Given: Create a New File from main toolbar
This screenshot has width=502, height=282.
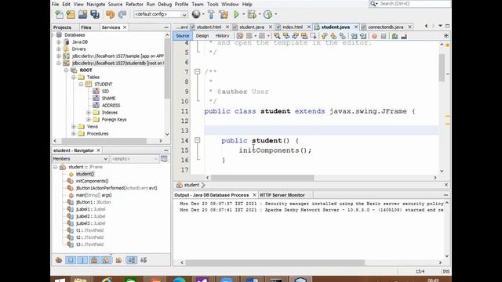Looking at the screenshot, I should click(60, 14).
